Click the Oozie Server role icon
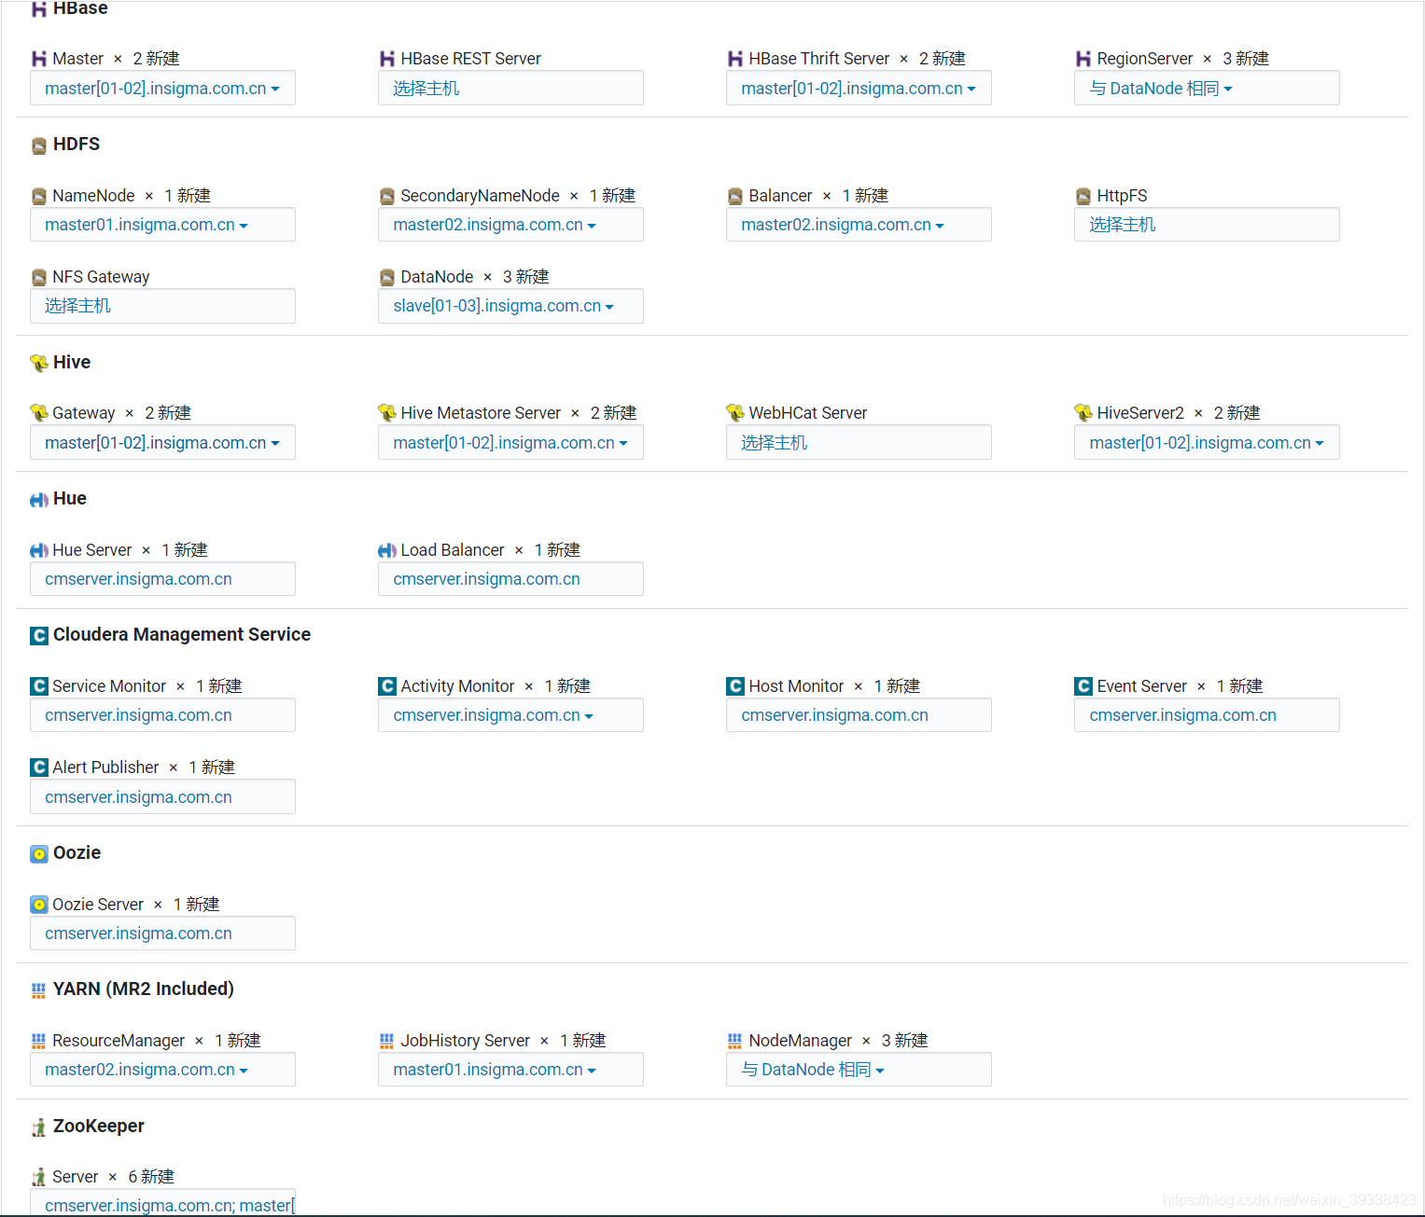The image size is (1425, 1217). (x=39, y=905)
